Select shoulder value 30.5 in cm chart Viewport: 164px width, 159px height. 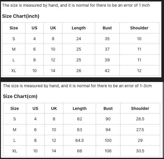click(x=140, y=151)
